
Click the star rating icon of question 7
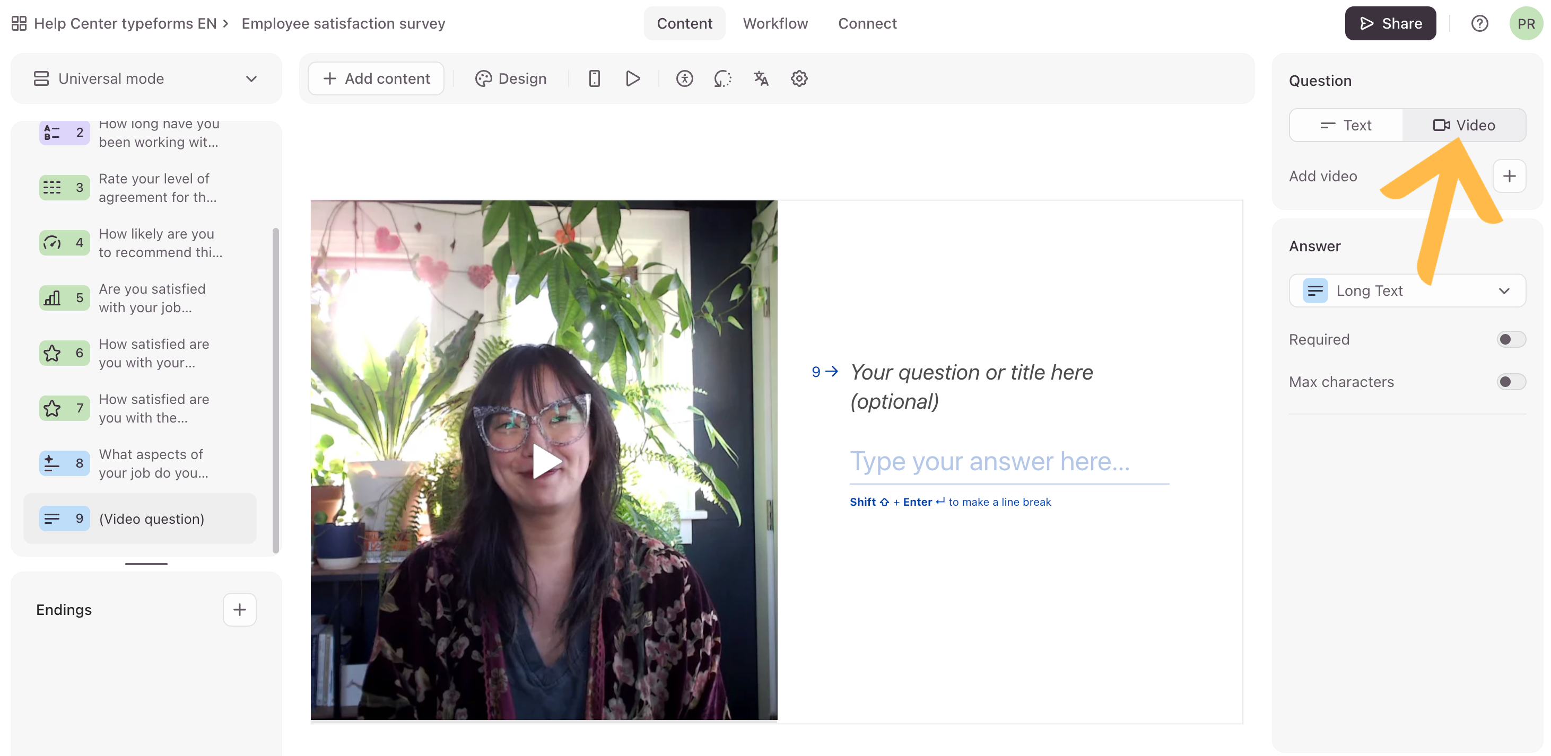tap(53, 408)
